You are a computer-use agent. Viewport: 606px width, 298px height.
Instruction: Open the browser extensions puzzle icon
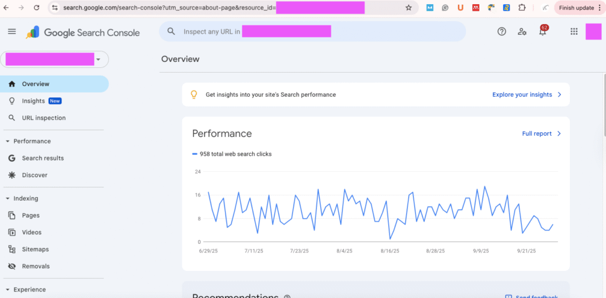point(522,8)
